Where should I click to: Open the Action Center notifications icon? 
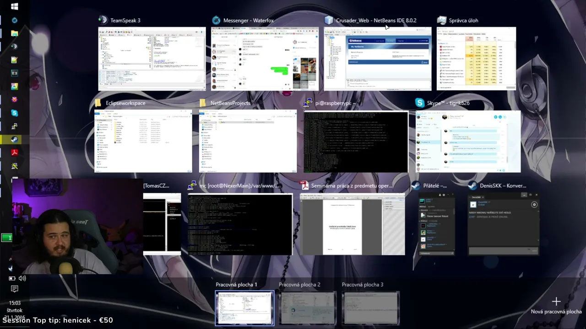tap(15, 289)
